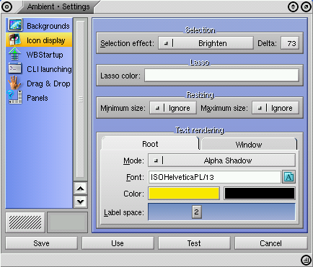313x267 pixels.
Task: Switch to the Window tab
Action: 249,145
